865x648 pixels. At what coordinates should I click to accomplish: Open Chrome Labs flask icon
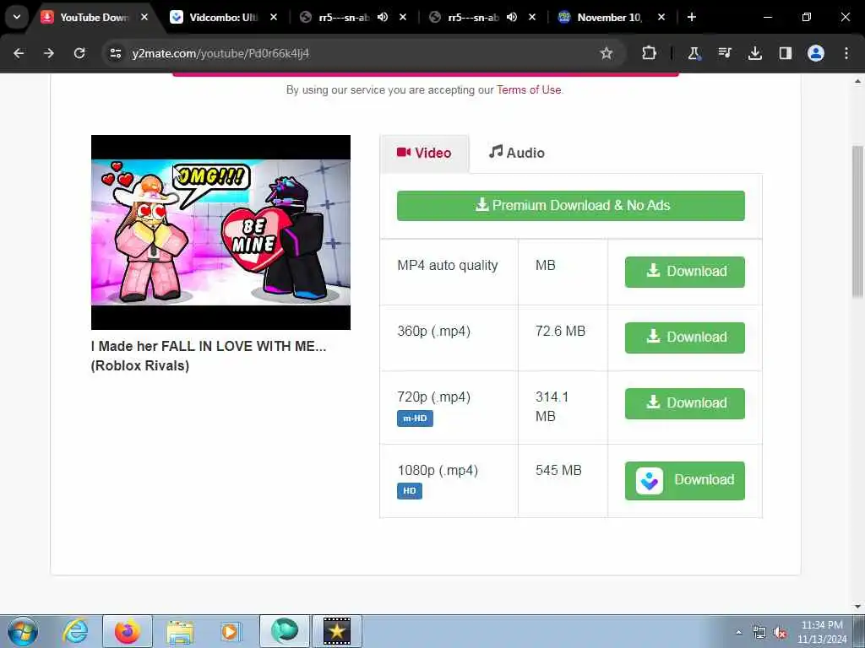pos(694,53)
